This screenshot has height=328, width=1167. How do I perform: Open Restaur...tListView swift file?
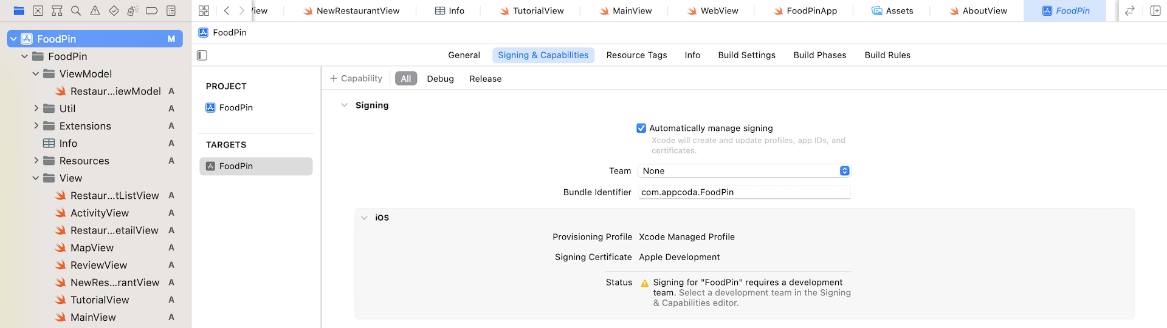107,196
